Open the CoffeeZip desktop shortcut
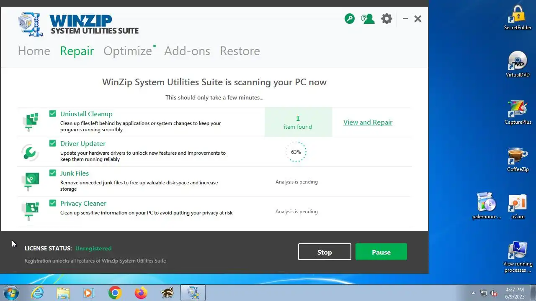536x301 pixels. point(518,159)
